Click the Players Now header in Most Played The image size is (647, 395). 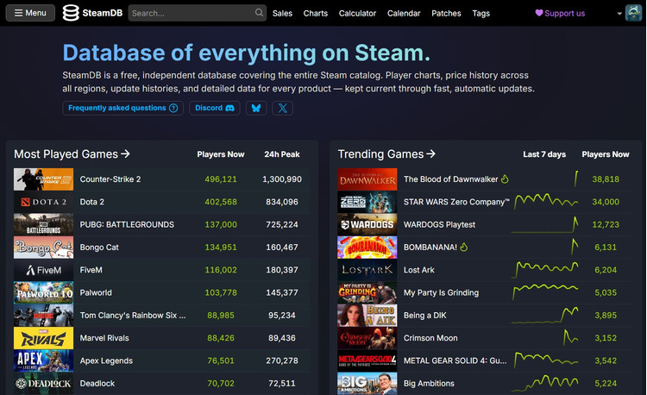point(221,154)
